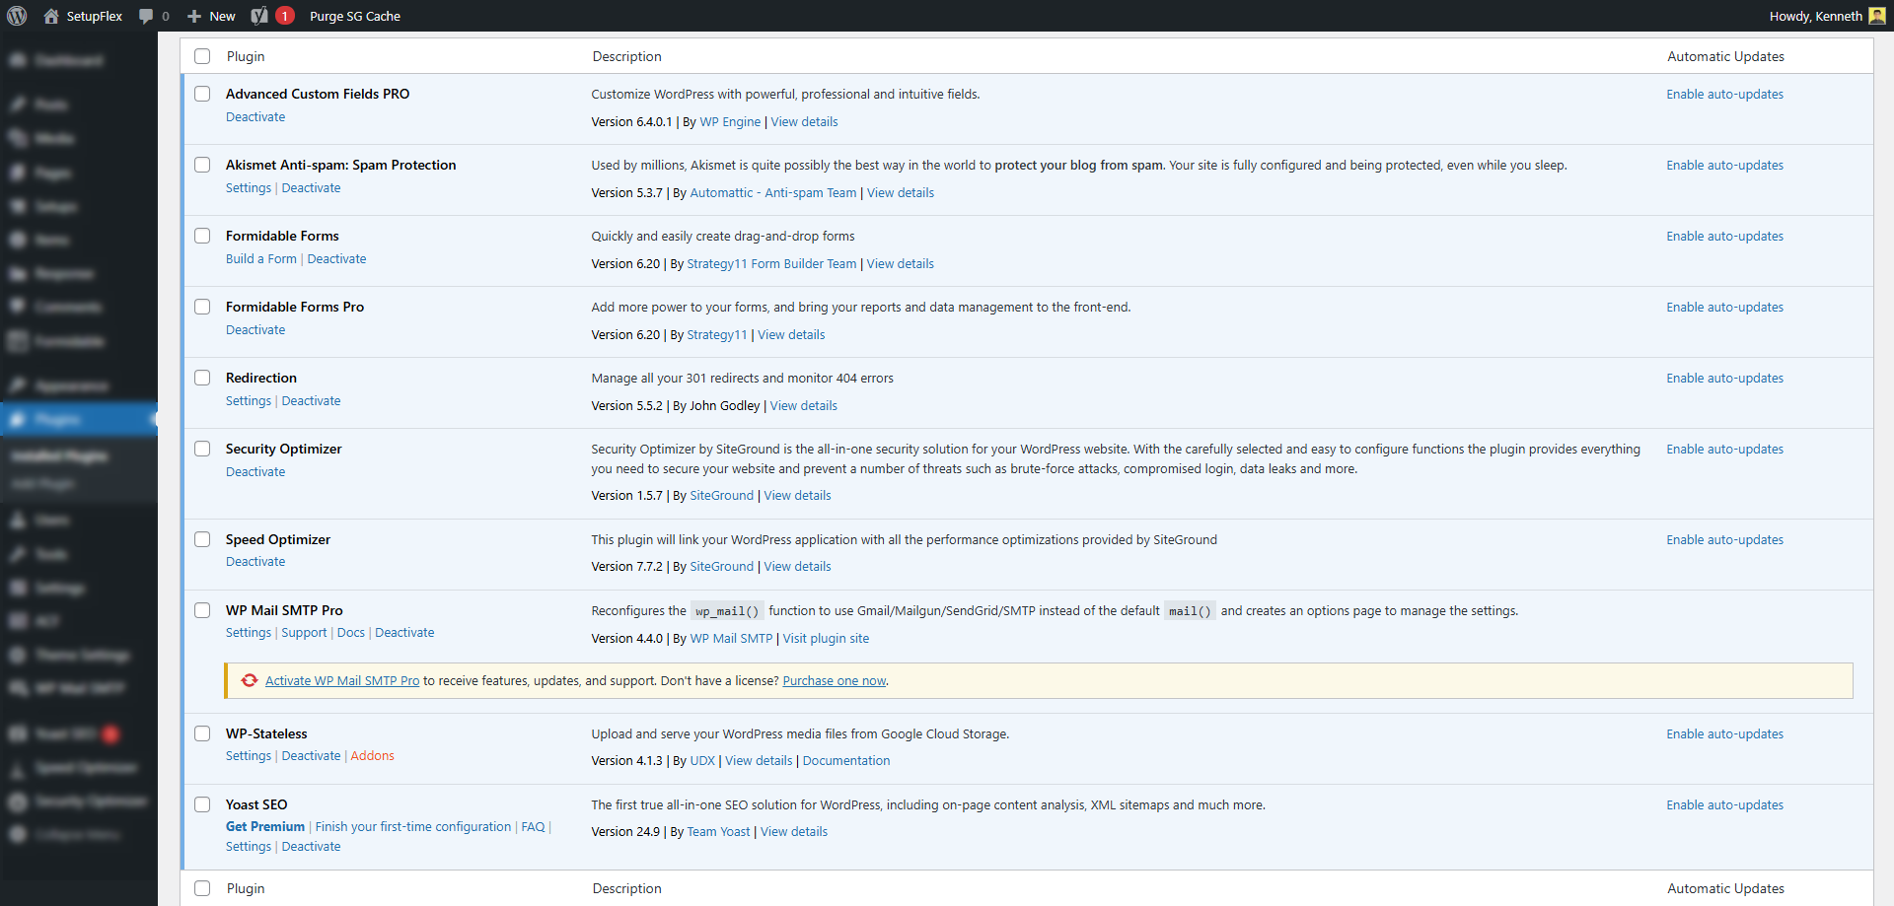Select all plugins using header checkbox
The height and width of the screenshot is (906, 1894).
202,56
